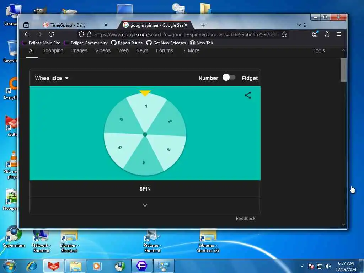Open the Report Issues GitHub bookmark
364x273 pixels.
(x=127, y=43)
